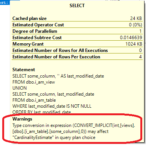The height and width of the screenshot is (148, 146).
Task: Click the WHERE last_modified_date IS NOT NULL line
Action: tap(52, 106)
